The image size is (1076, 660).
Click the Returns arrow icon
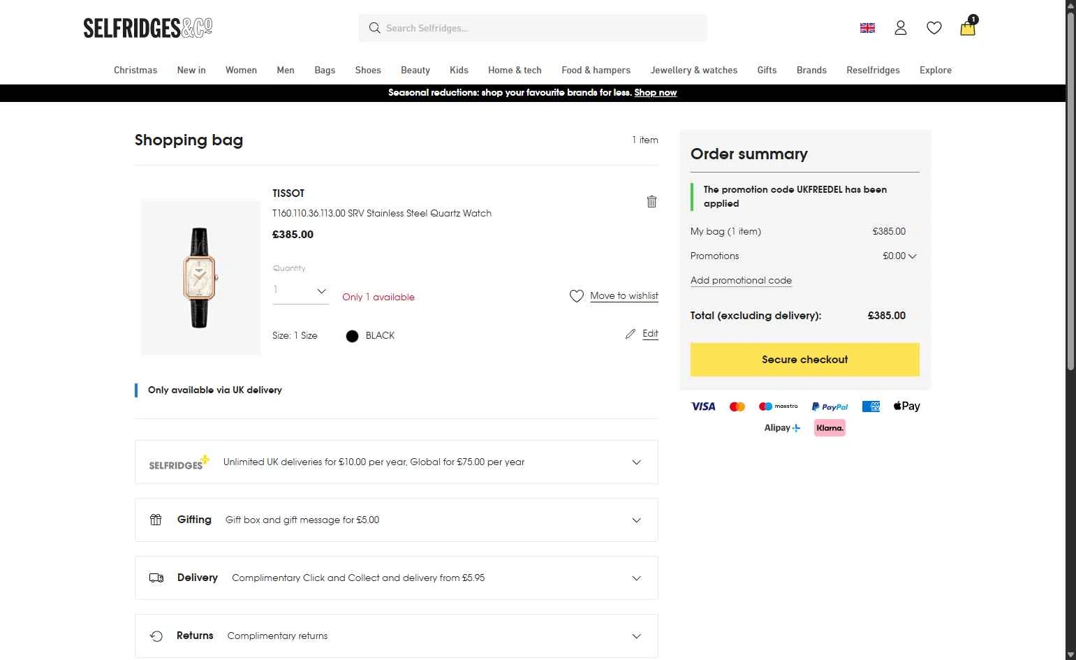(x=156, y=636)
